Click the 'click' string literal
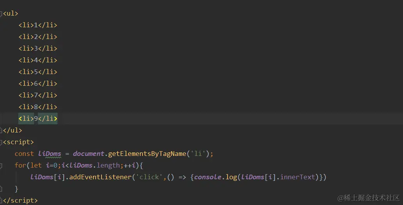The height and width of the screenshot is (205, 403). [x=149, y=177]
